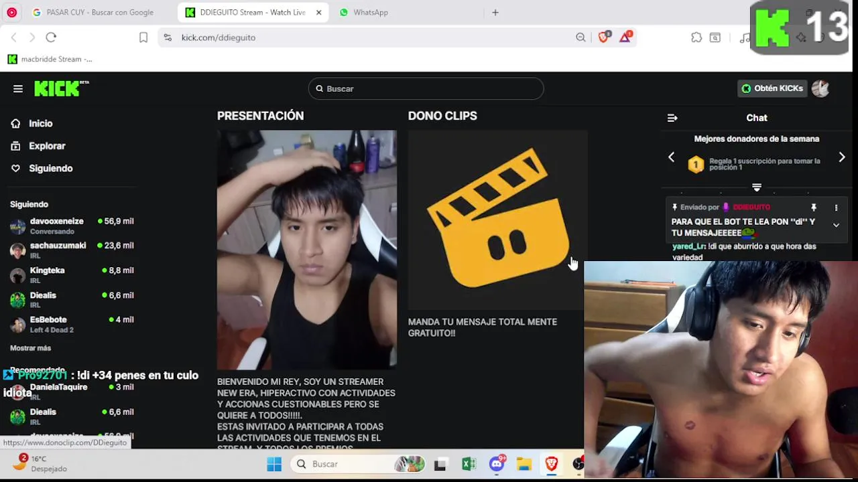Unpin the pinned chat message
Image resolution: width=858 pixels, height=482 pixels.
click(x=814, y=208)
